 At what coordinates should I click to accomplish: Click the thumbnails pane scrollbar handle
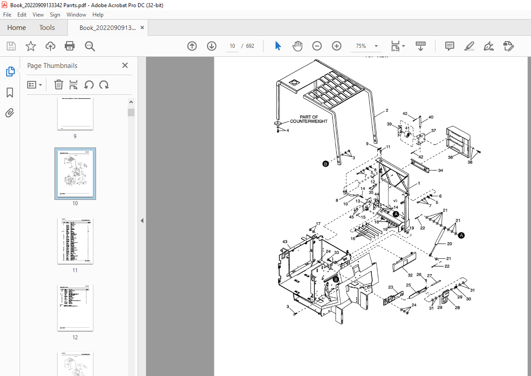131,112
